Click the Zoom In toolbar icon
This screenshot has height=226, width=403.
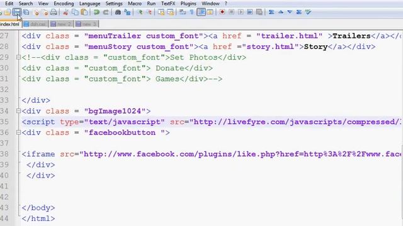click(x=140, y=12)
